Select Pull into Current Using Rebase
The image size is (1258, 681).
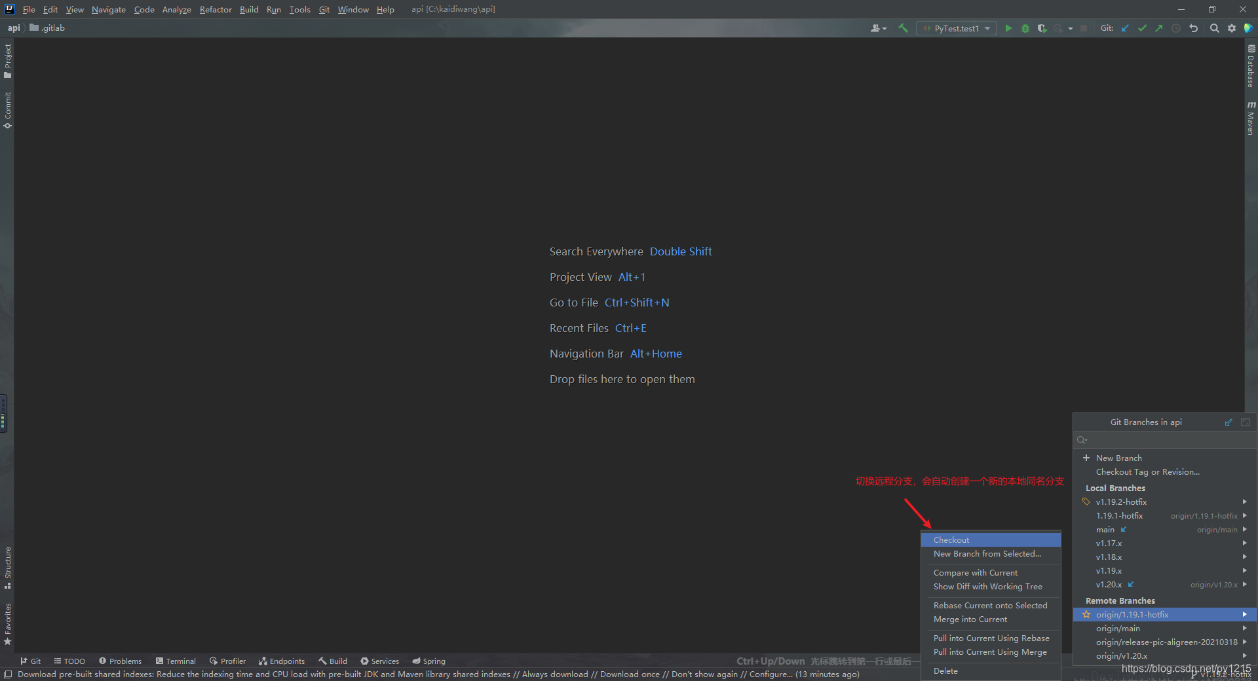pos(991,638)
